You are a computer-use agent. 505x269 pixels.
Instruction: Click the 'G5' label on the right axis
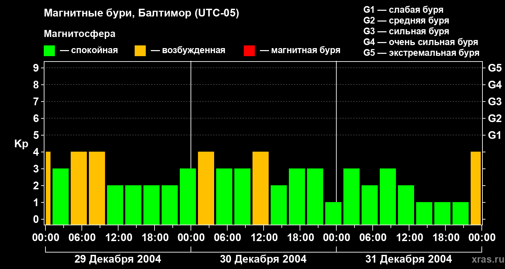[495, 68]
